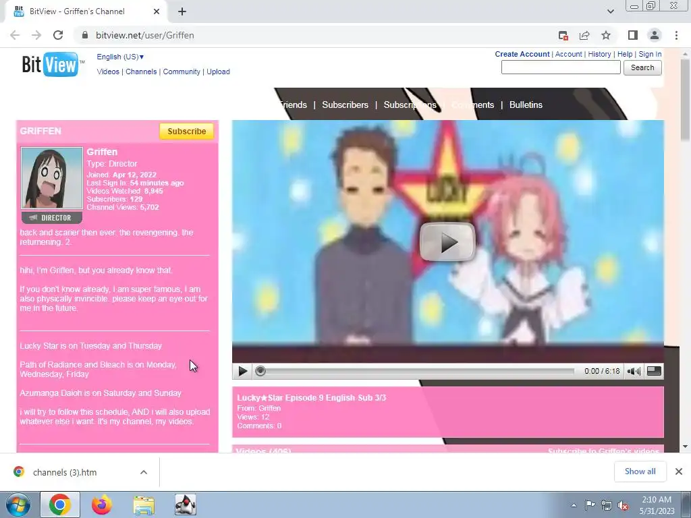
Task: Click 'From: Griffen' under the video
Action: point(258,408)
